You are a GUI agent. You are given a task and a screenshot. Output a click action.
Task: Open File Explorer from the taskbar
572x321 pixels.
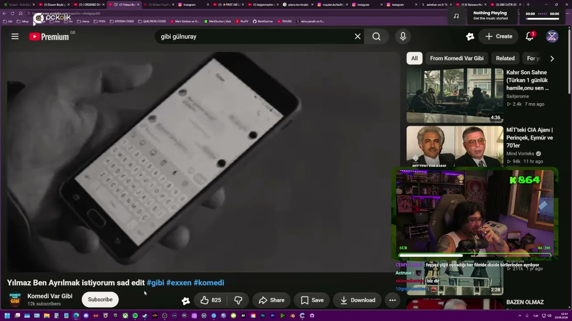[46, 316]
